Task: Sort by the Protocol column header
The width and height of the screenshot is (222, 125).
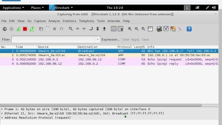Action: click(125, 47)
